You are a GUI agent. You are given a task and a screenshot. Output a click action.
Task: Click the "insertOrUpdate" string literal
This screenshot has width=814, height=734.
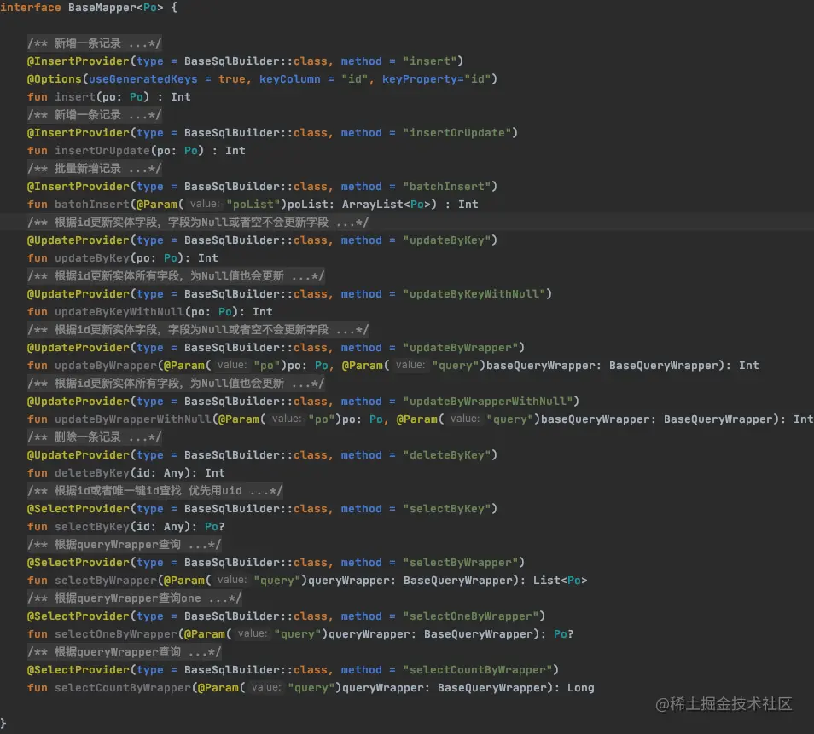point(457,133)
